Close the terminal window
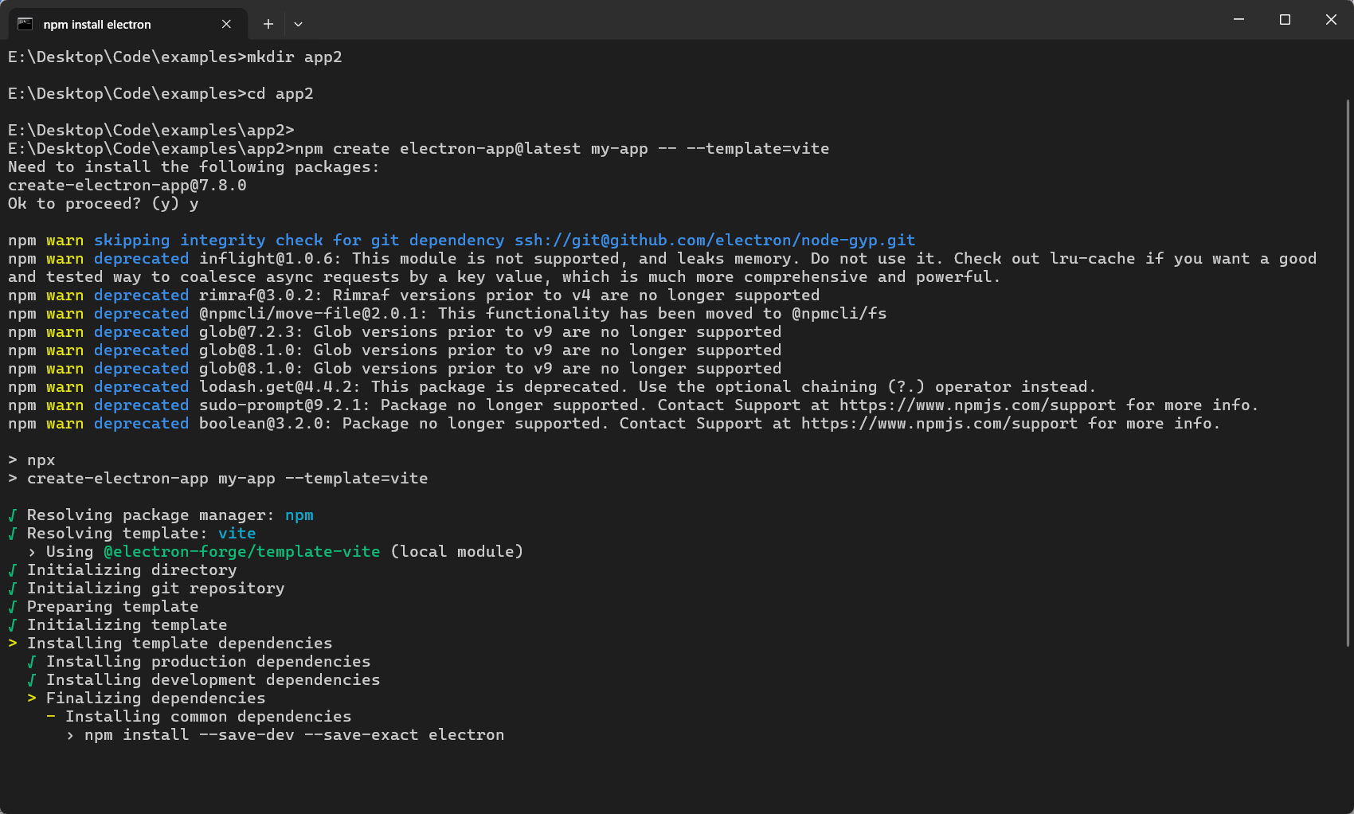 pyautogui.click(x=1331, y=19)
